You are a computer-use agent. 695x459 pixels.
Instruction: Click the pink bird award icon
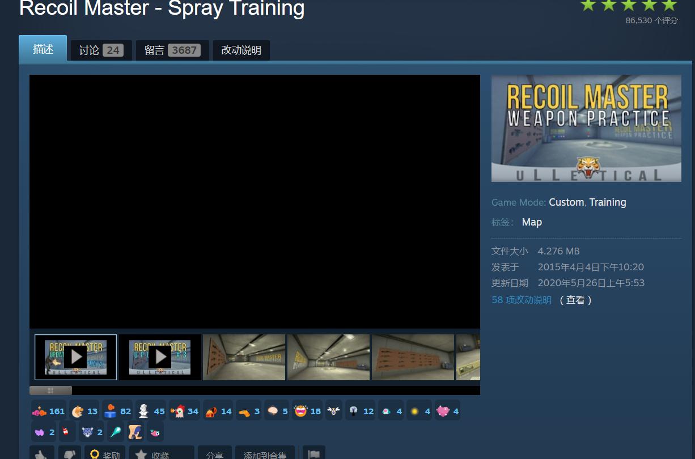point(155,432)
